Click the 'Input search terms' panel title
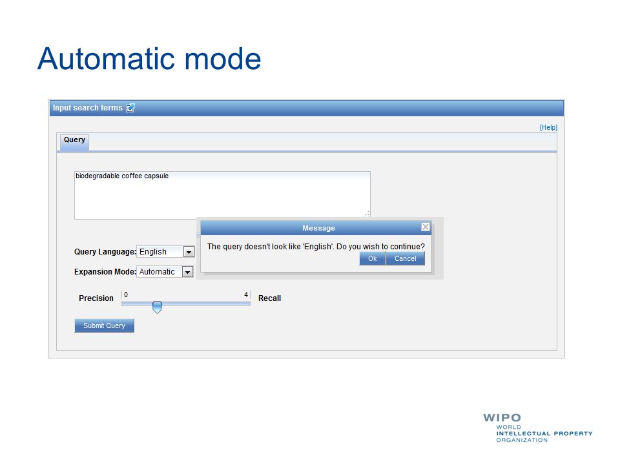 tap(88, 108)
